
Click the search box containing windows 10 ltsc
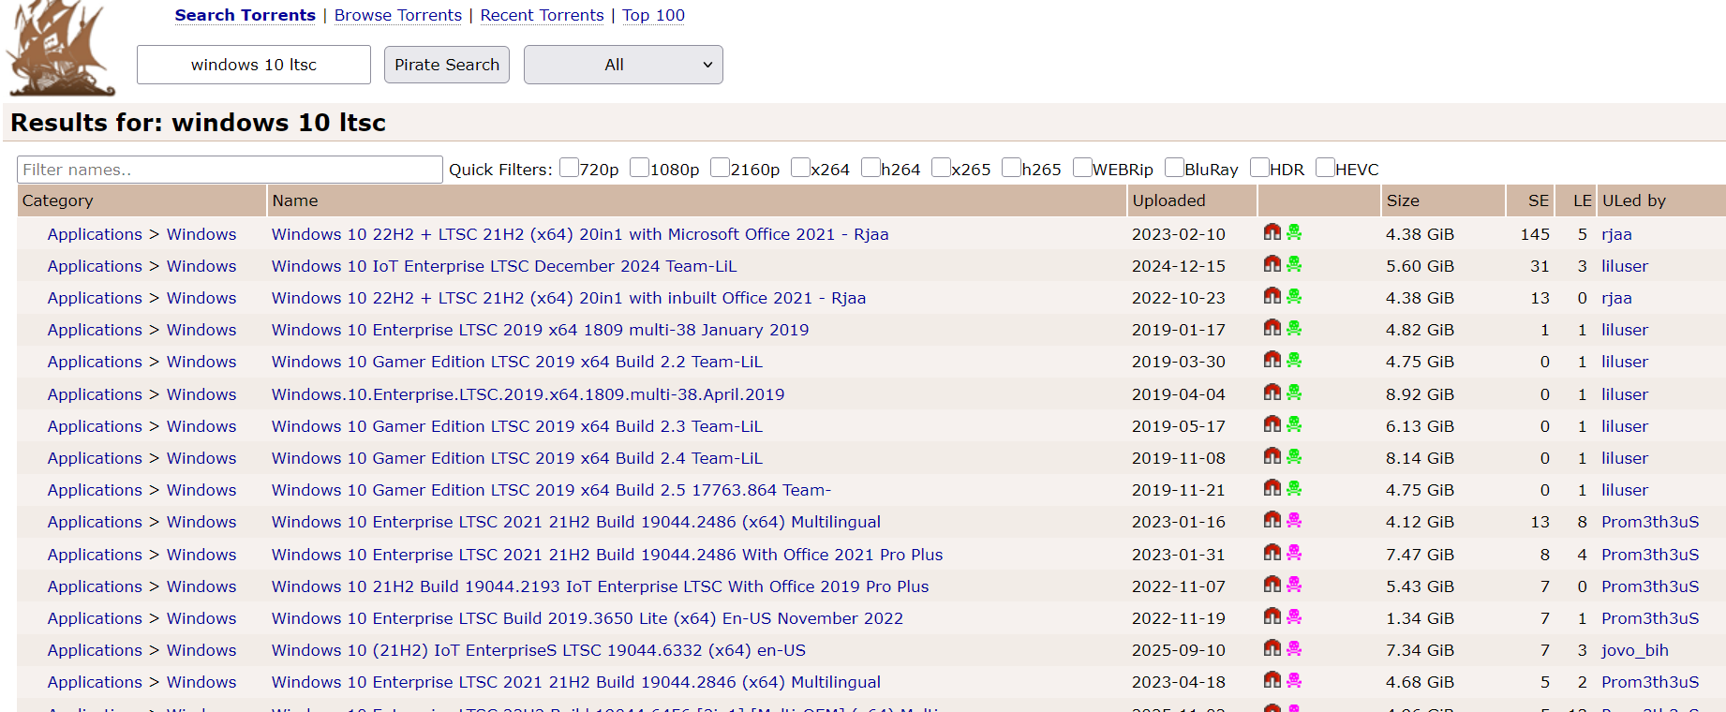tap(254, 65)
